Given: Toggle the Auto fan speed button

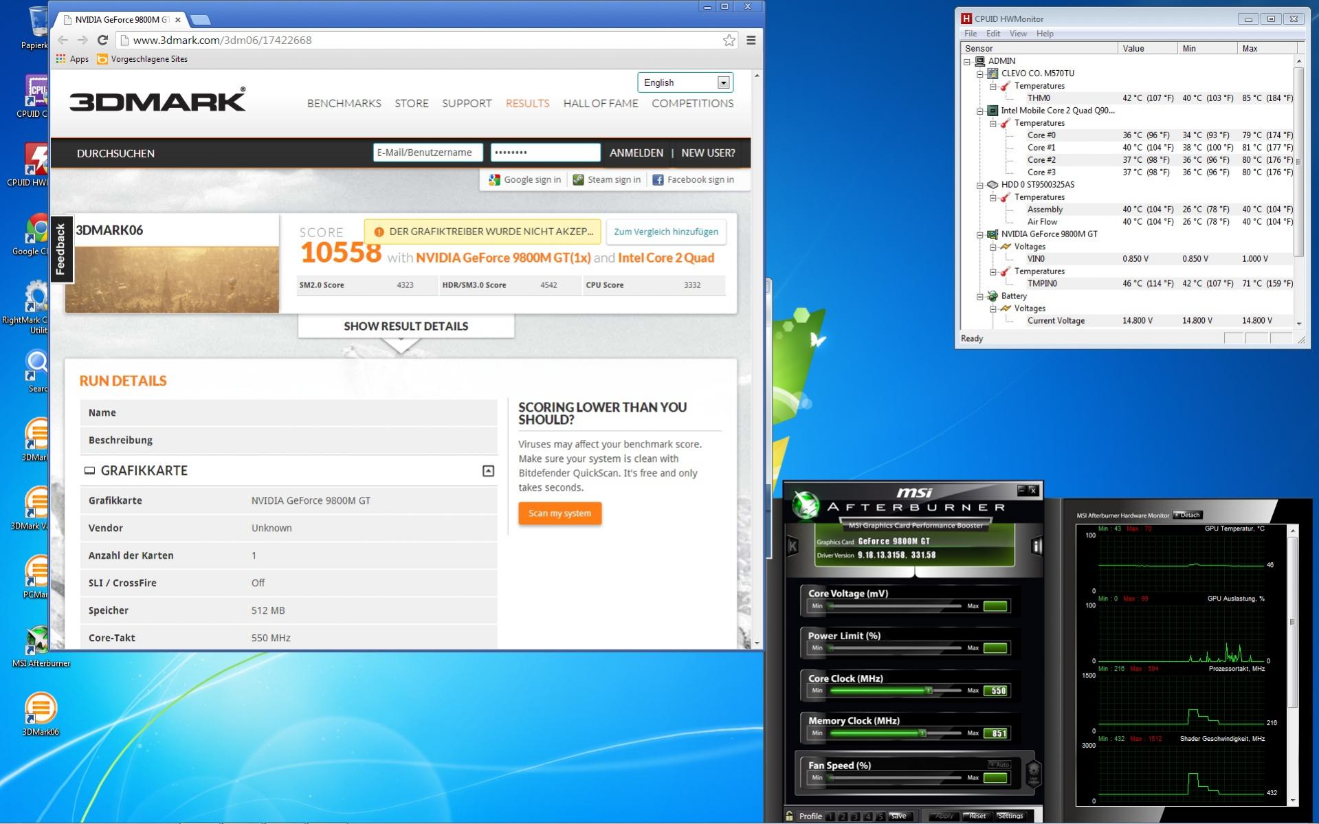Looking at the screenshot, I should tap(999, 764).
